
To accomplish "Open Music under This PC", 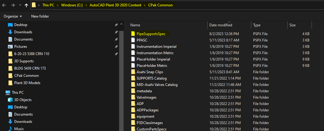I will pos(19,129).
